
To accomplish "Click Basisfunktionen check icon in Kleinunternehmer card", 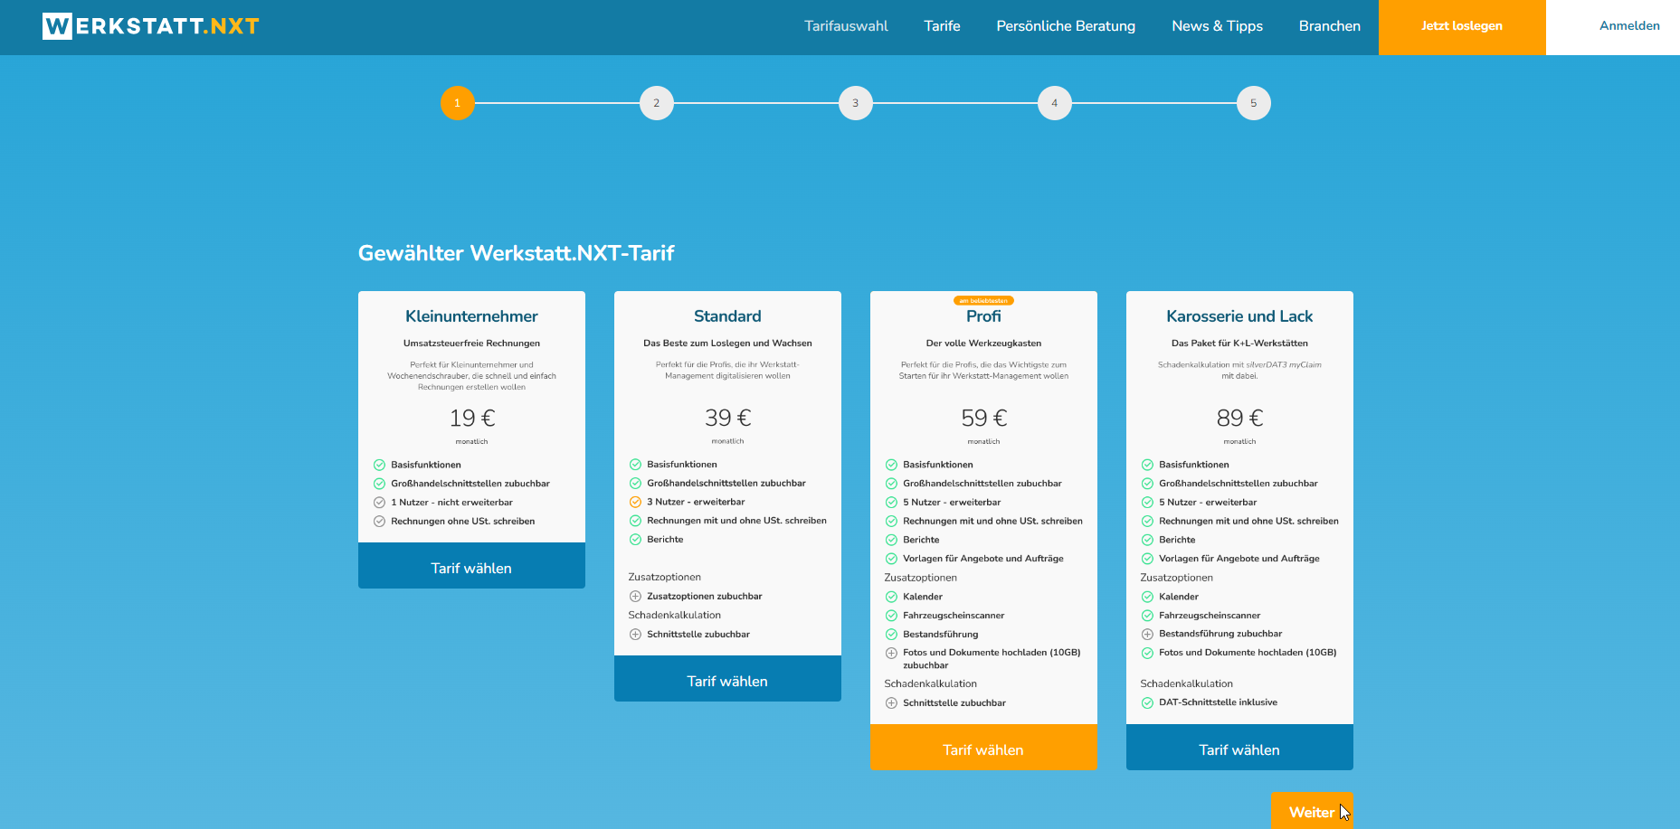I will tap(380, 465).
